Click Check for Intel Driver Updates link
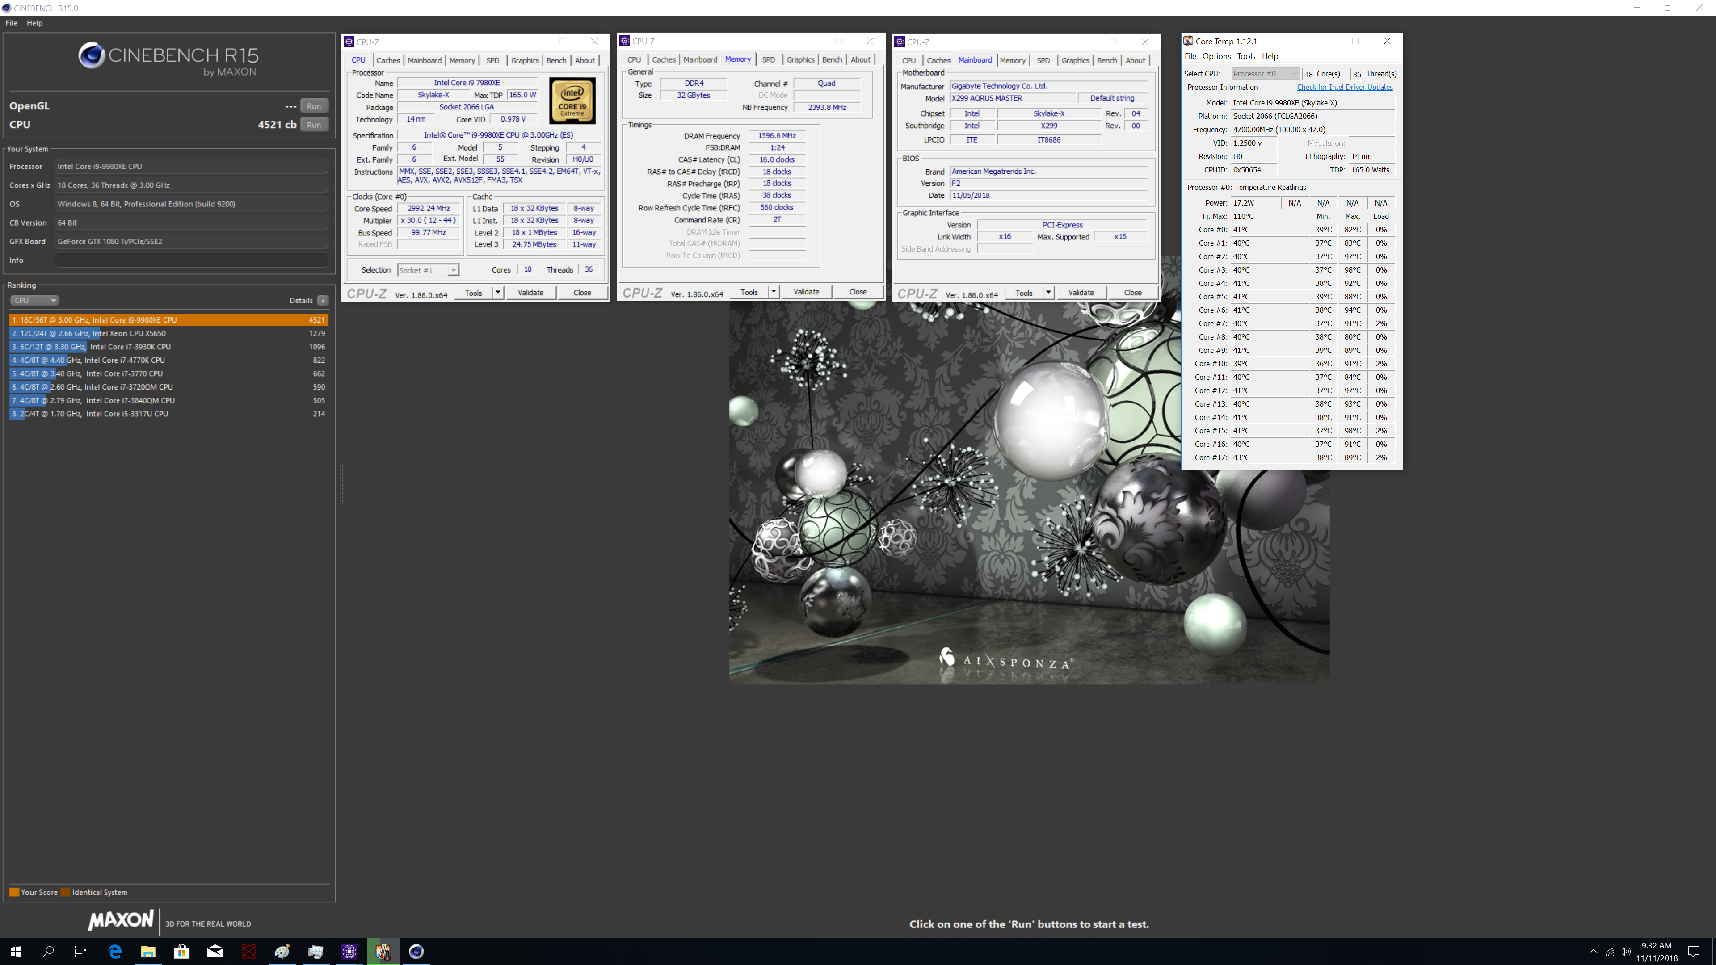Image resolution: width=1716 pixels, height=965 pixels. pos(1344,87)
